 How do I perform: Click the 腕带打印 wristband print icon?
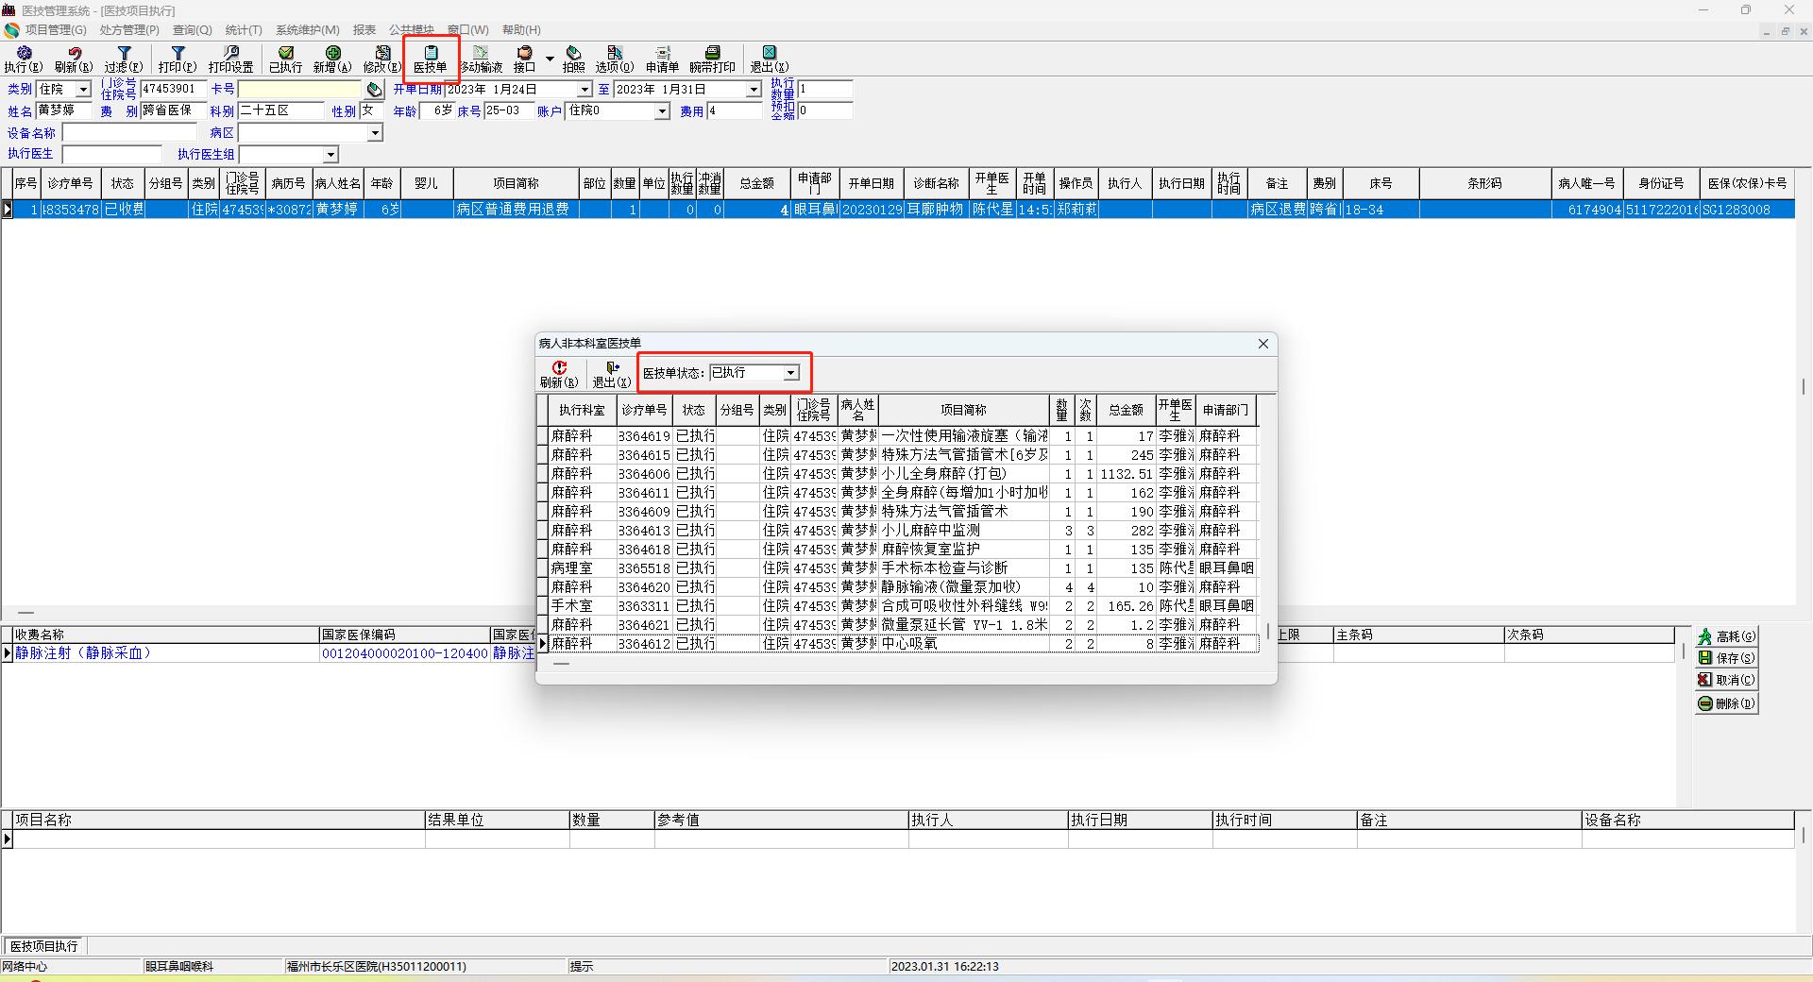click(712, 59)
